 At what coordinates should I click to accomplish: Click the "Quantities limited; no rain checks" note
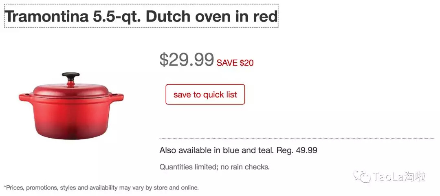tap(214, 167)
